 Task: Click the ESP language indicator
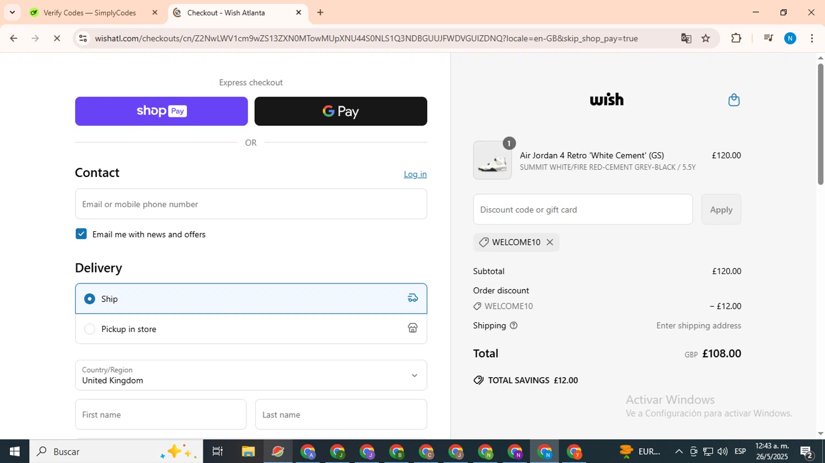click(740, 451)
